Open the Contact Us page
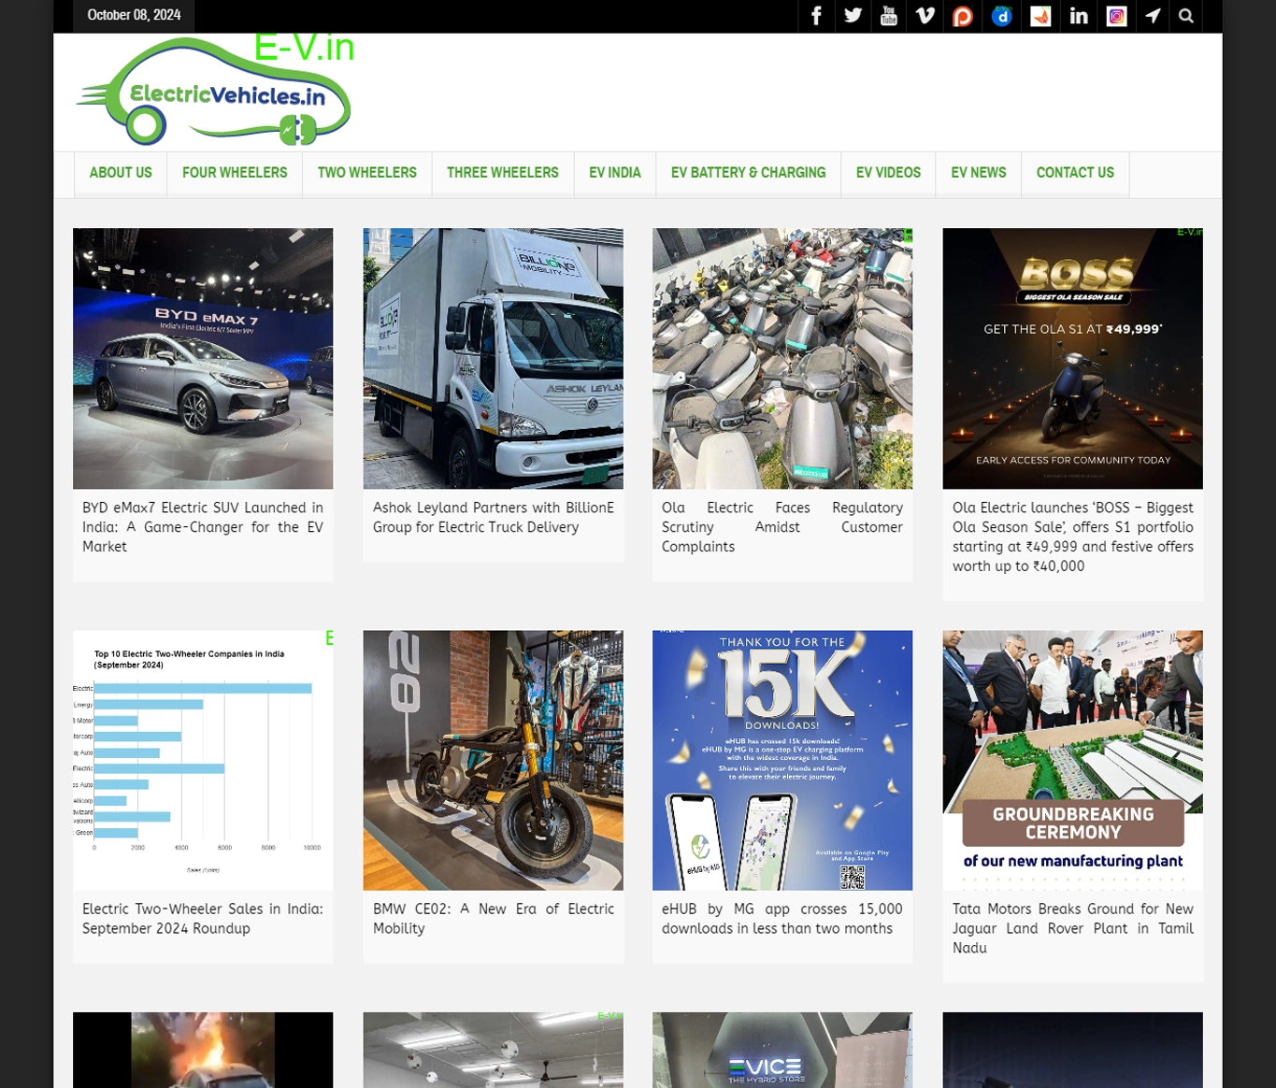 coord(1075,173)
